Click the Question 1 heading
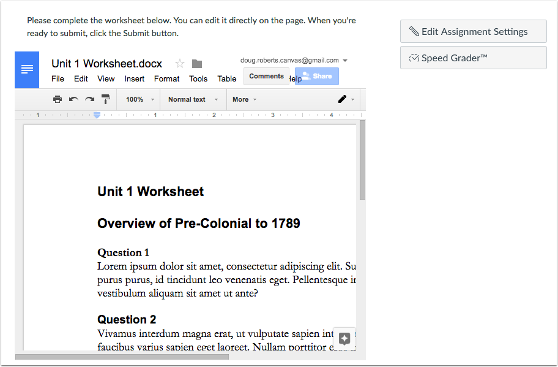558x367 pixels. 123,252
